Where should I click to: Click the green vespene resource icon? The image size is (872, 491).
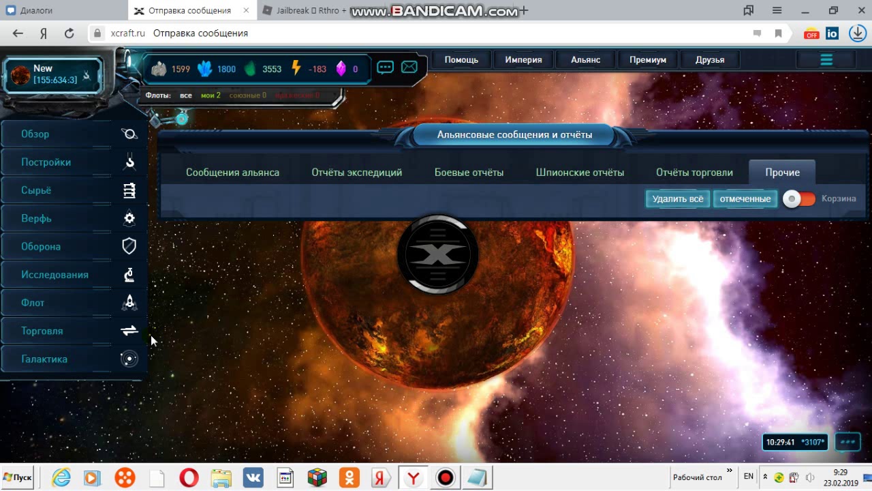[x=250, y=68]
